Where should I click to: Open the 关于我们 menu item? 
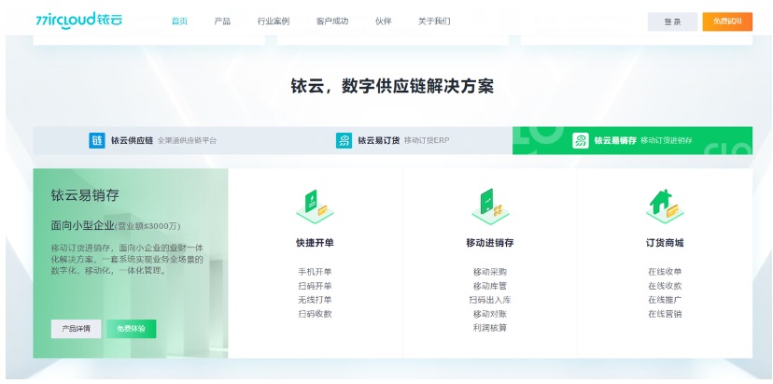coord(433,21)
